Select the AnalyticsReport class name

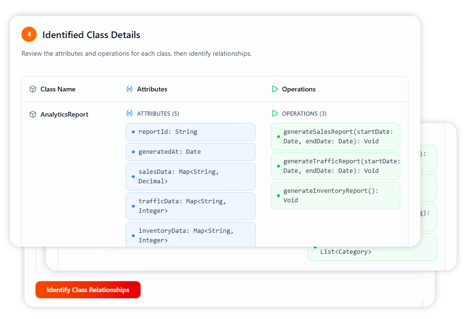(64, 114)
